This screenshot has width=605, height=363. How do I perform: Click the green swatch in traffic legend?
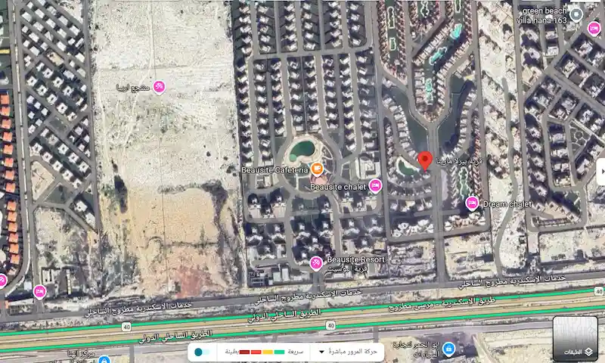(279, 352)
